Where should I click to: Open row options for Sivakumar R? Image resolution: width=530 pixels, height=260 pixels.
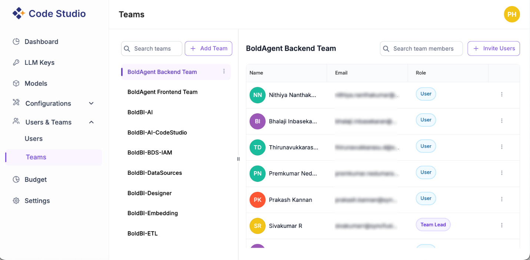(x=502, y=225)
